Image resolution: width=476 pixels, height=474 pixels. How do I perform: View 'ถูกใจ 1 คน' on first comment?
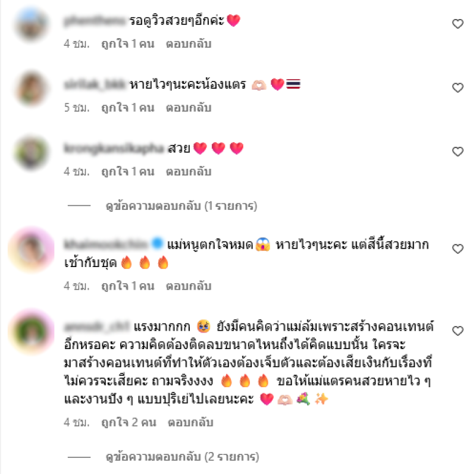(x=128, y=43)
